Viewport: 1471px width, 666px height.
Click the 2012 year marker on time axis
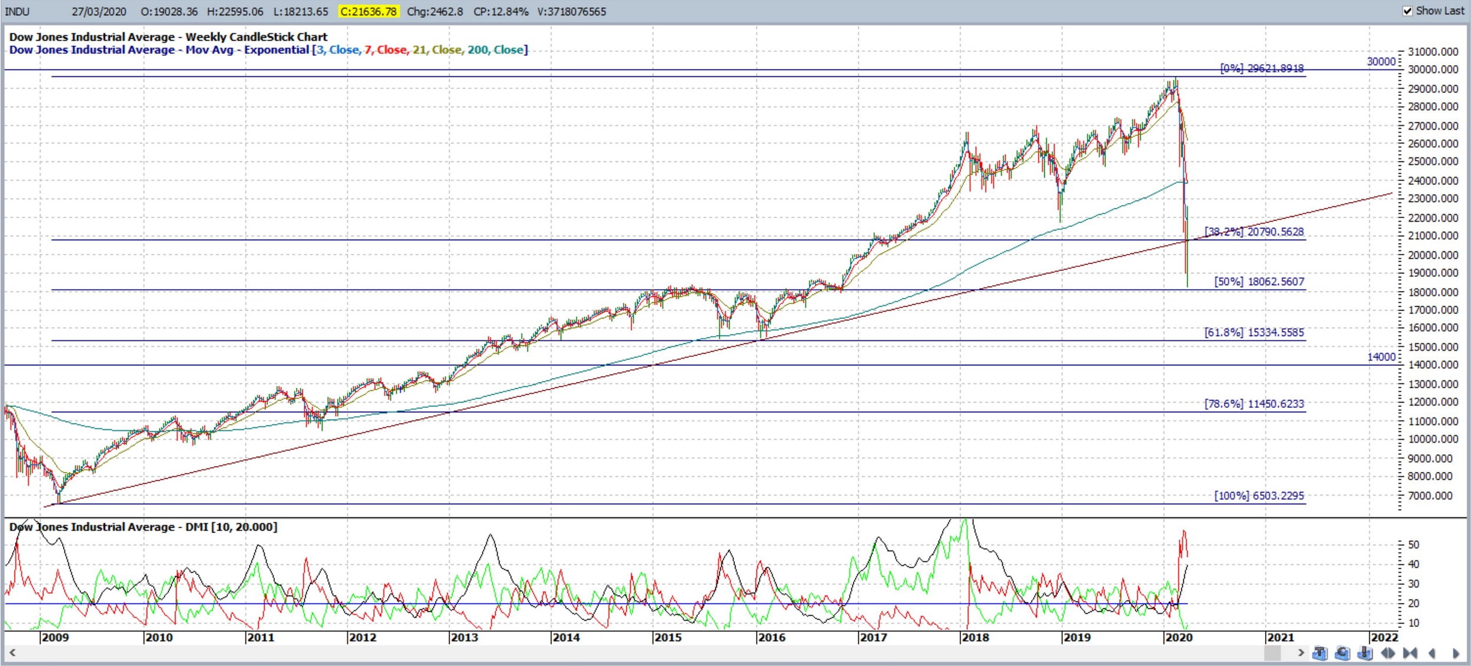point(362,638)
